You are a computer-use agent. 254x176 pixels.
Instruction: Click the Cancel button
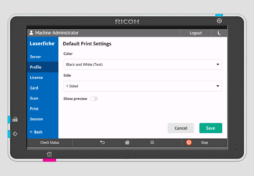tap(181, 128)
